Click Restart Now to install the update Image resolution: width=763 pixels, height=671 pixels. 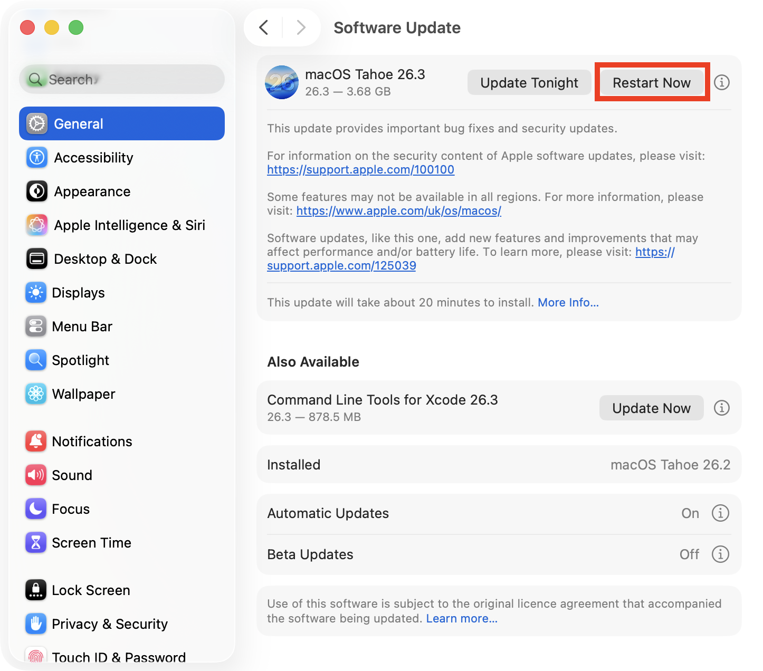click(x=652, y=82)
